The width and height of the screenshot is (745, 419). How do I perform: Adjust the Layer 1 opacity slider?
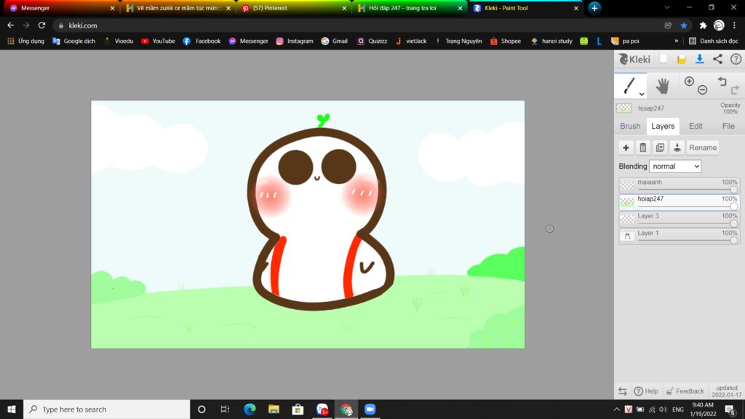point(688,240)
